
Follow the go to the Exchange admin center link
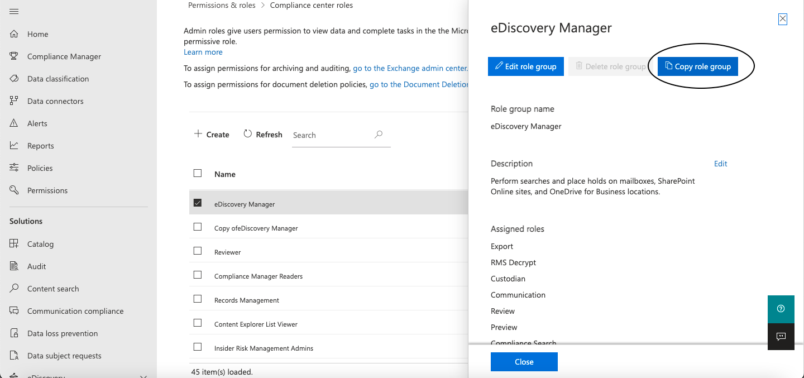pyautogui.click(x=410, y=68)
